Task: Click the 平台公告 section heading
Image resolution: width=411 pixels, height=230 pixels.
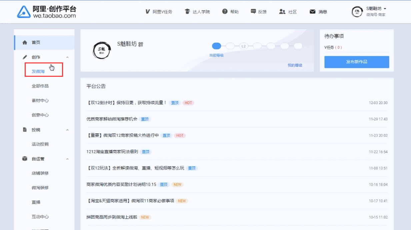Action: (96, 86)
